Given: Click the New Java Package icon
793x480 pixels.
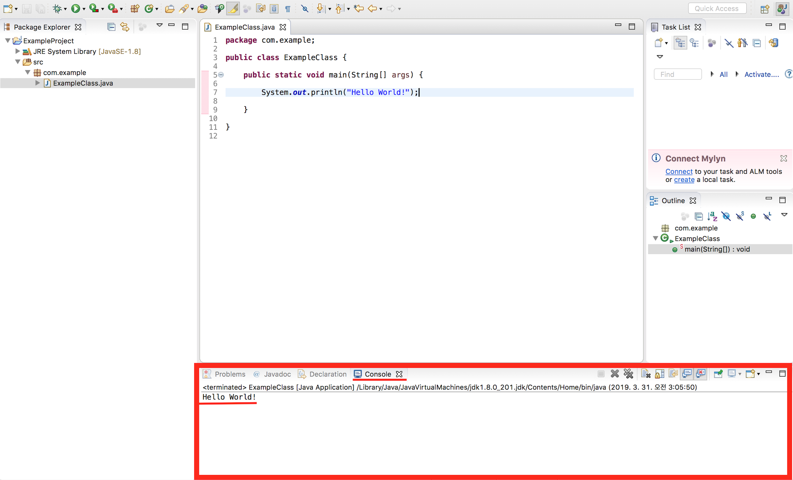Looking at the screenshot, I should (x=135, y=8).
